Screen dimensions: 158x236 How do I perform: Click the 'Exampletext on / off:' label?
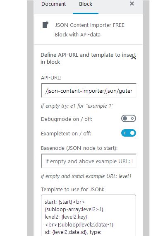66,133
